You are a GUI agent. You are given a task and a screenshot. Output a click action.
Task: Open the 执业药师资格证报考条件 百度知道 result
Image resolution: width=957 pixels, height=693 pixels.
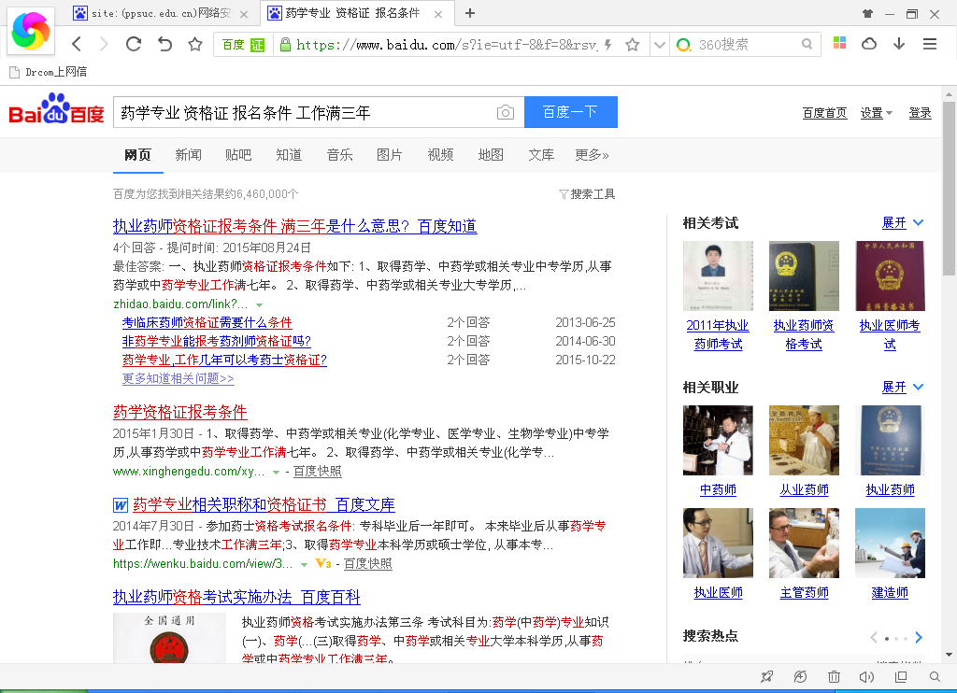coord(294,226)
